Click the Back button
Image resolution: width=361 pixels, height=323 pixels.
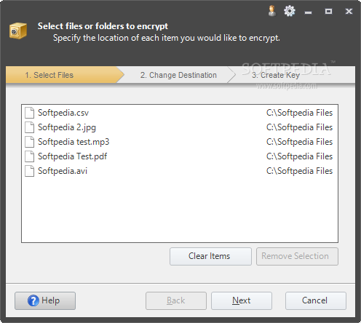176,300
